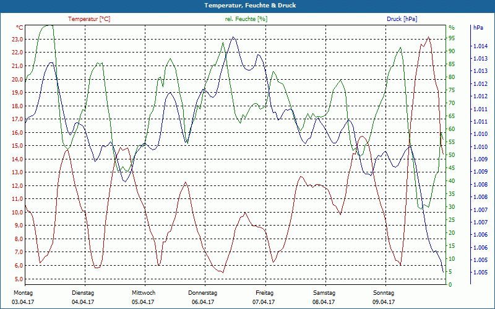This screenshot has height=309, width=495.
Task: Click the green '95' humidity axis value
Action: click(x=452, y=38)
